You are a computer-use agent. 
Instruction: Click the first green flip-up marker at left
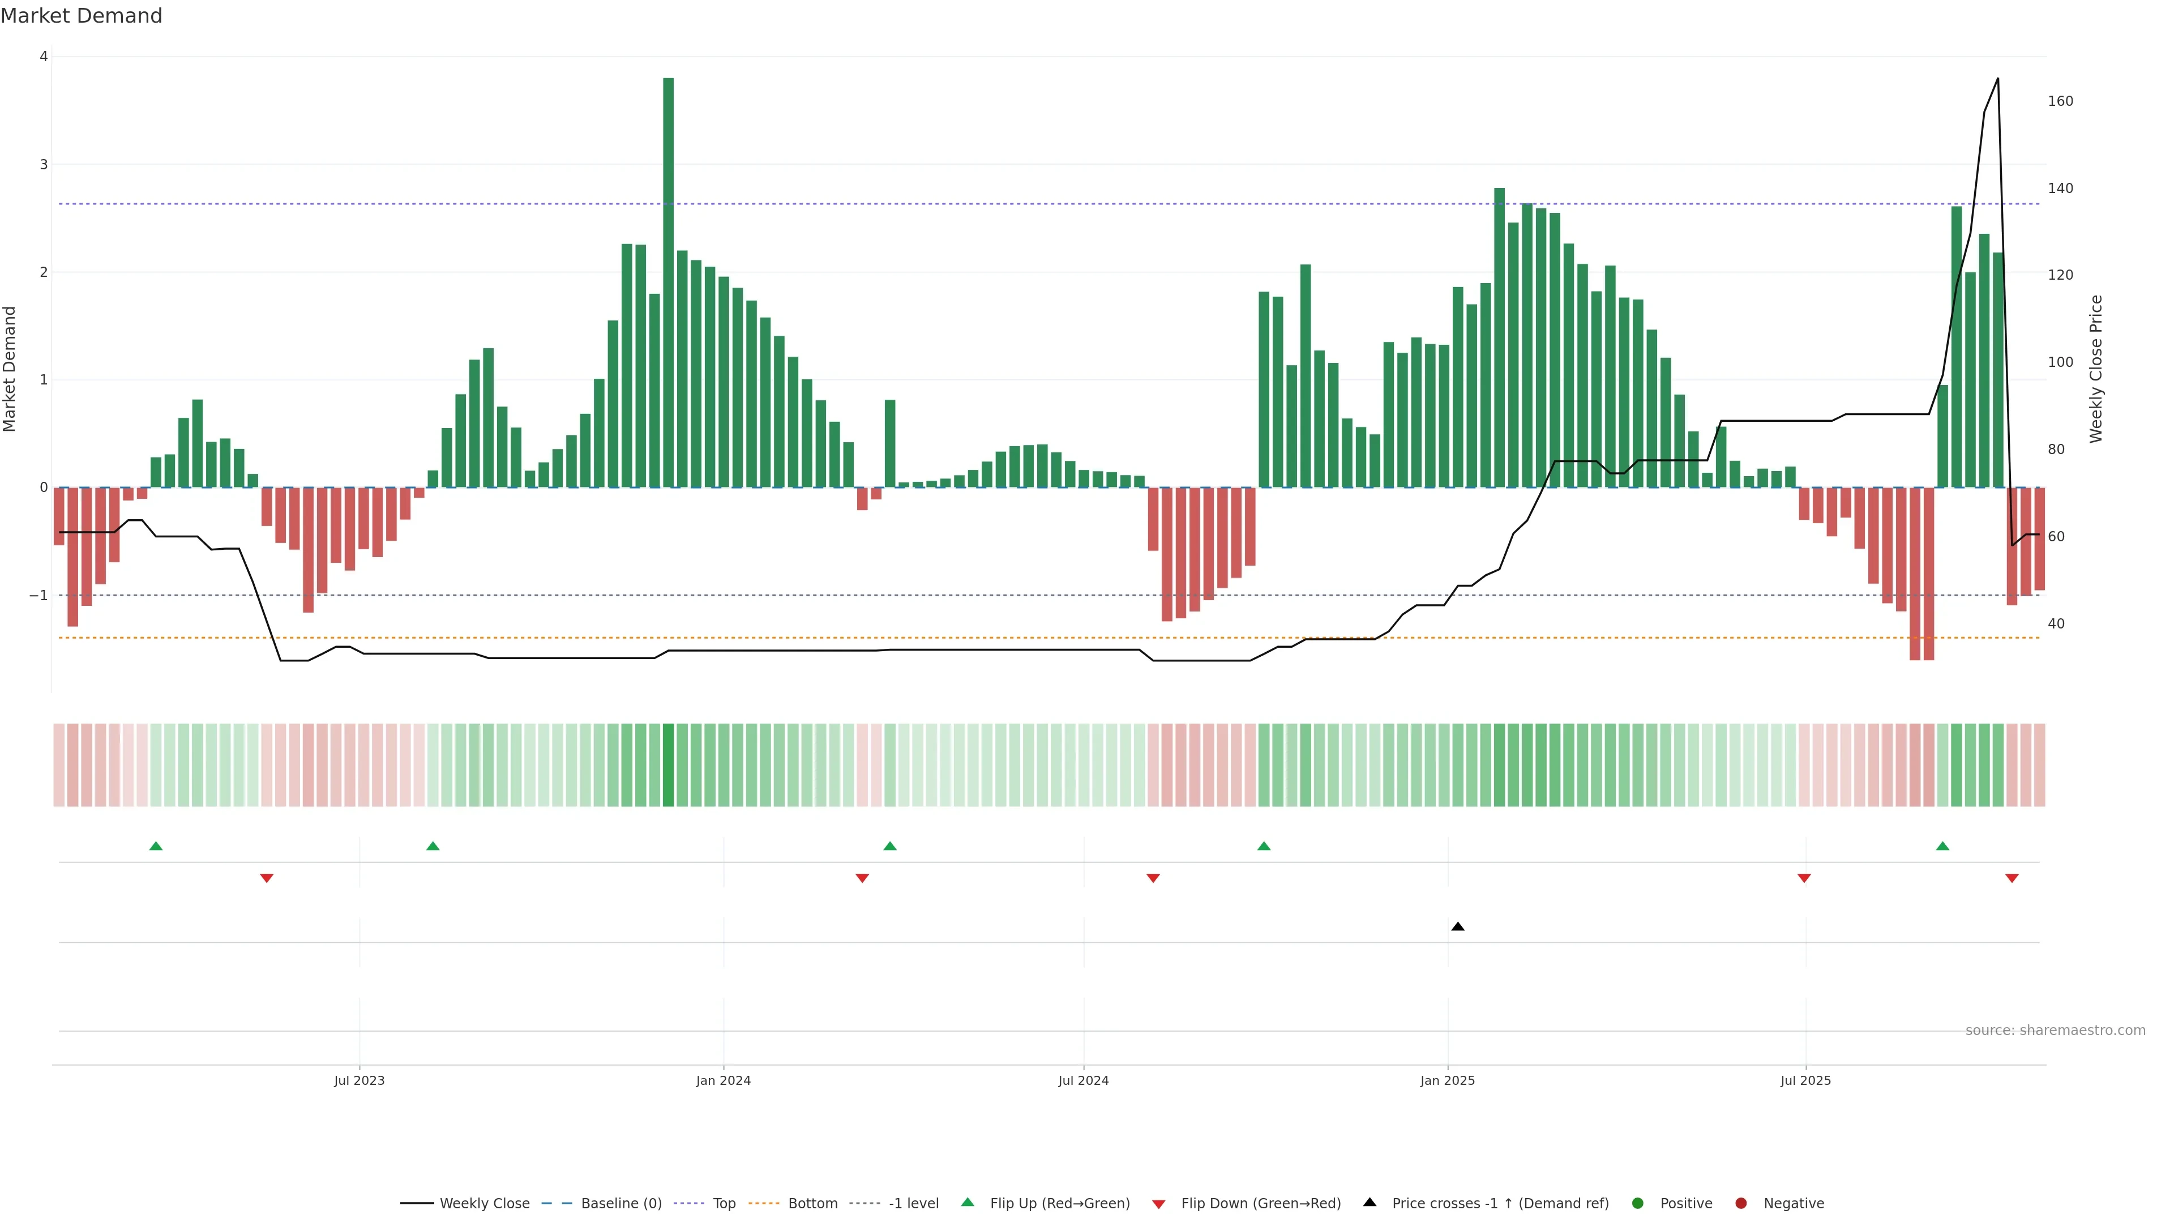pos(155,846)
